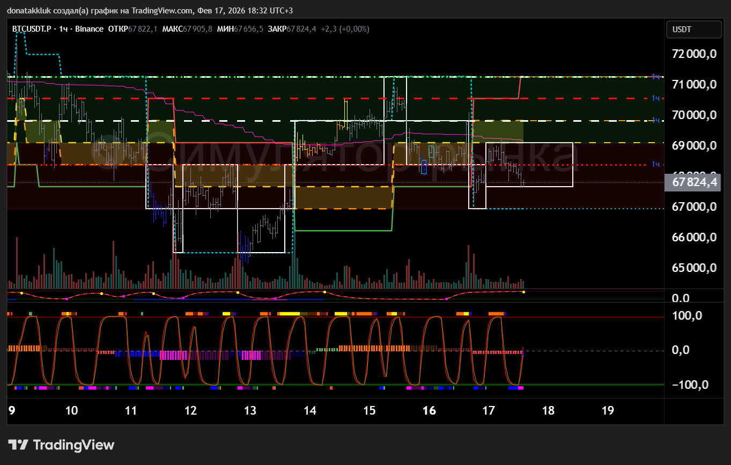Click the TradingView logo at bottom left
This screenshot has width=731, height=465.
point(61,445)
